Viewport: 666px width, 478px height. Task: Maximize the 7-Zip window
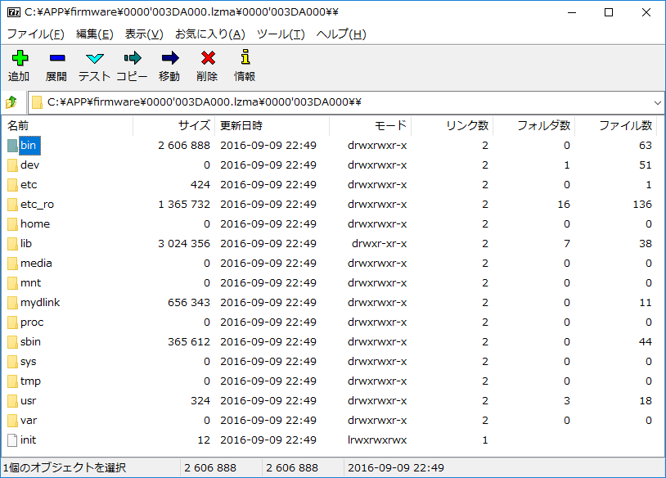[x=609, y=12]
